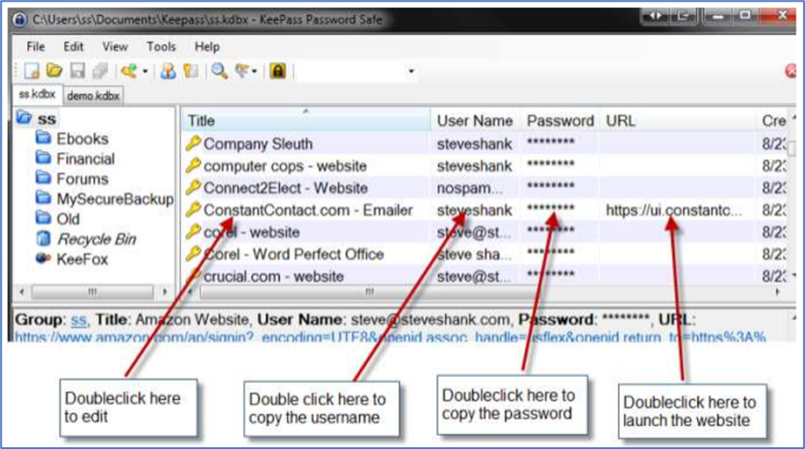The width and height of the screenshot is (805, 449).
Task: Open the quick search combo dropdown arrow
Action: pos(411,71)
